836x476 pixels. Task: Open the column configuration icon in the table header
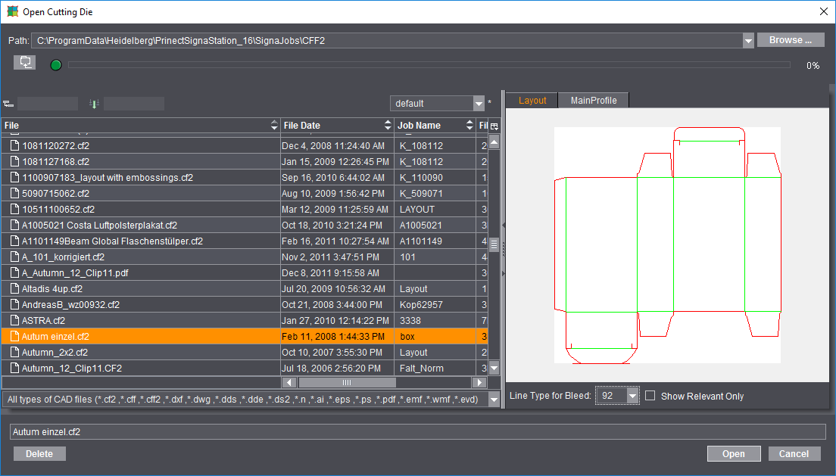(x=493, y=125)
